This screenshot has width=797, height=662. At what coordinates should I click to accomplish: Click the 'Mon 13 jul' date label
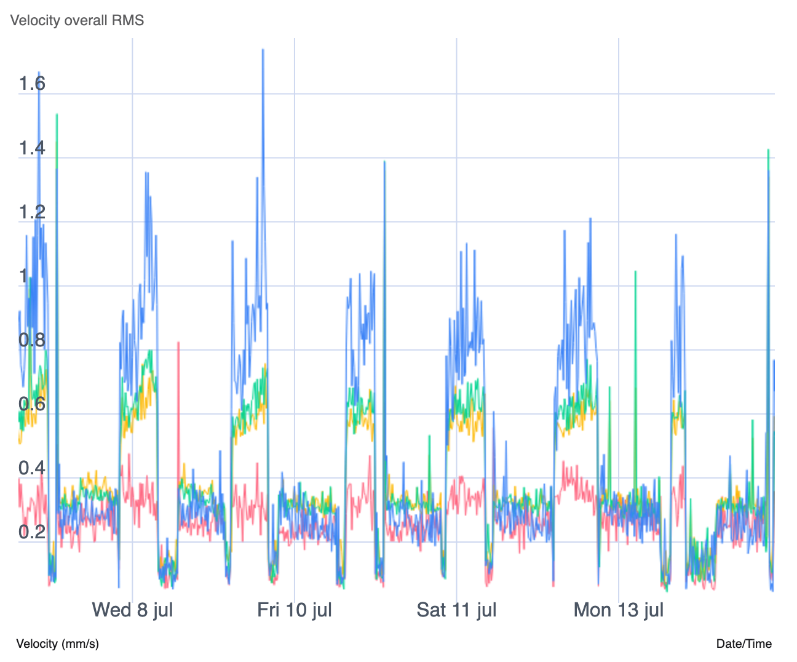click(x=619, y=610)
